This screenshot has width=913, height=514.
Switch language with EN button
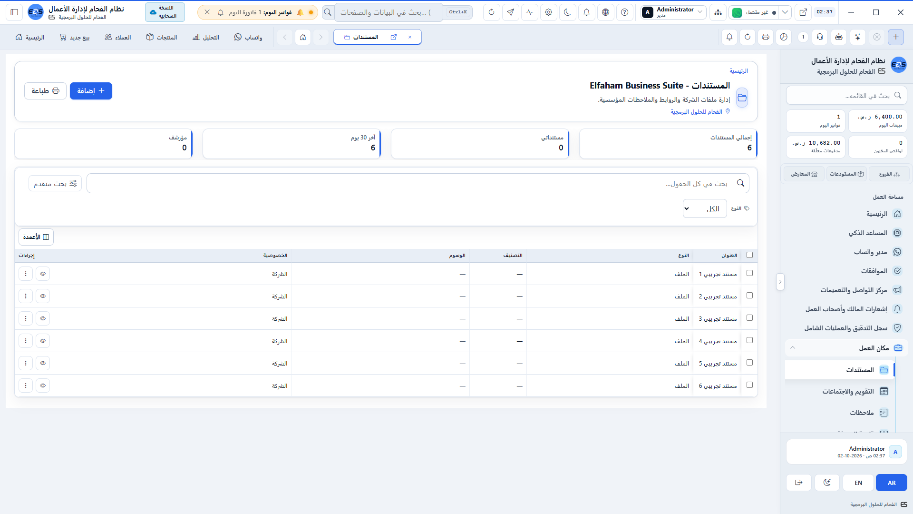858,483
